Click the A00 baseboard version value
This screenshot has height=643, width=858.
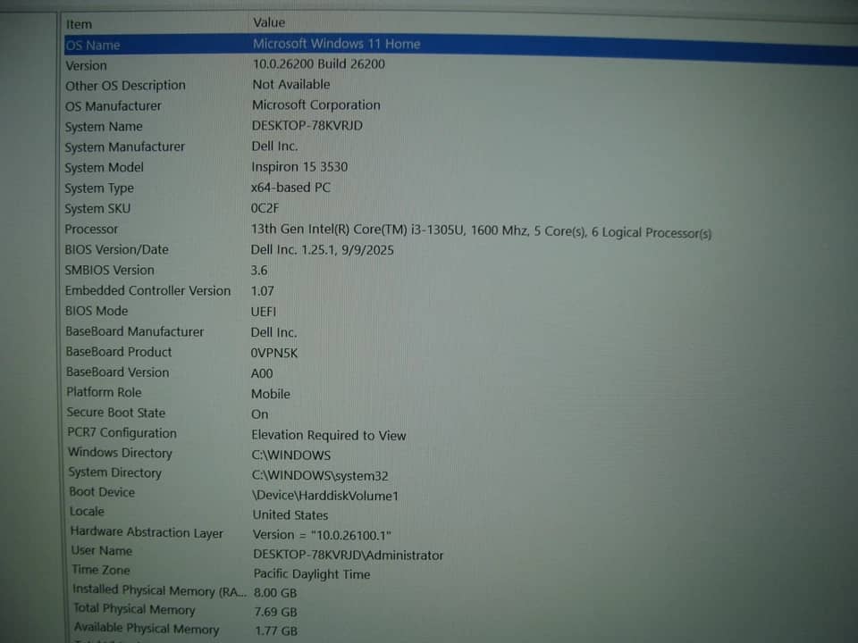pyautogui.click(x=262, y=373)
